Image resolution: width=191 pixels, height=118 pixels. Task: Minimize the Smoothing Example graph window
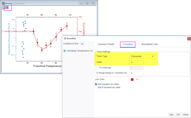coord(81,3)
